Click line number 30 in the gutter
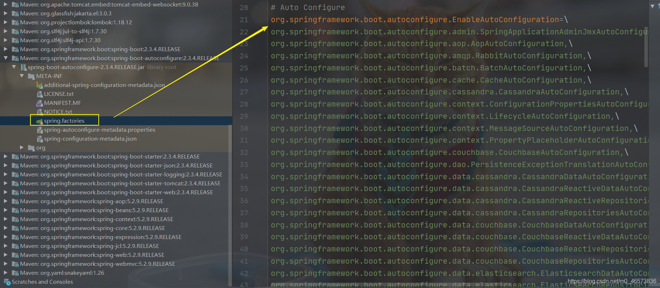This screenshot has width=660, height=288. (x=244, y=128)
